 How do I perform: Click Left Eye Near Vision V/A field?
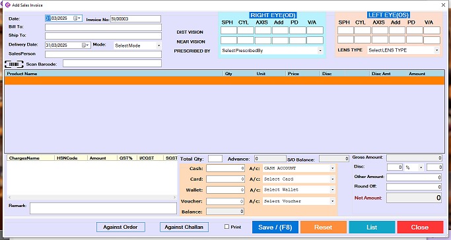tap(432, 40)
